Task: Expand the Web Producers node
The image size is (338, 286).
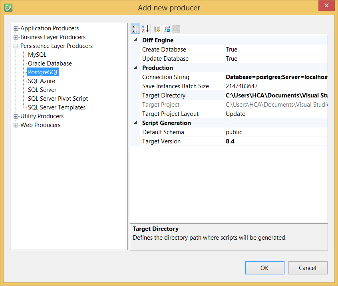Action: [x=16, y=125]
